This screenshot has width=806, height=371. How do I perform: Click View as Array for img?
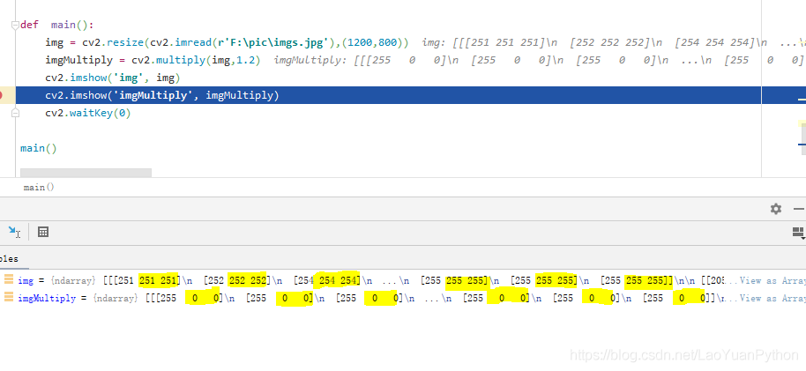772,280
